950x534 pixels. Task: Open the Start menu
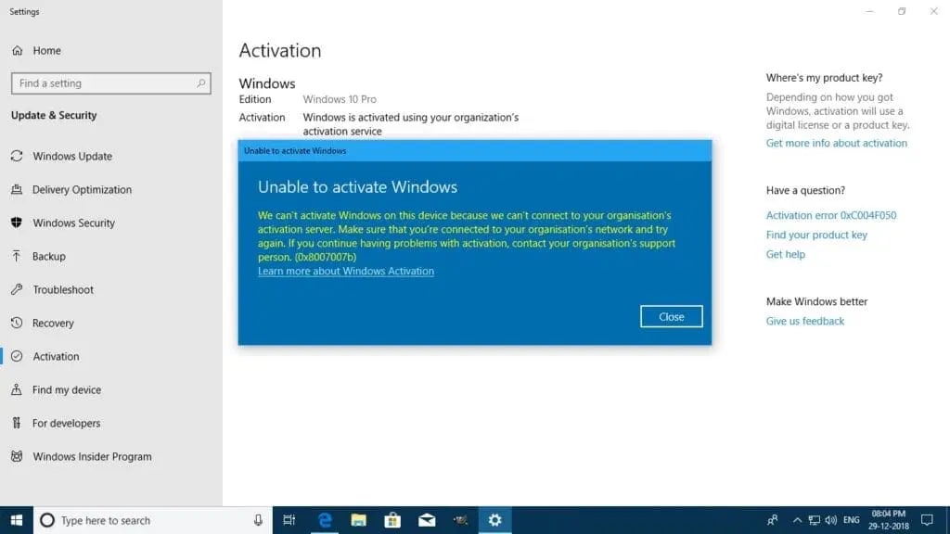pos(17,520)
